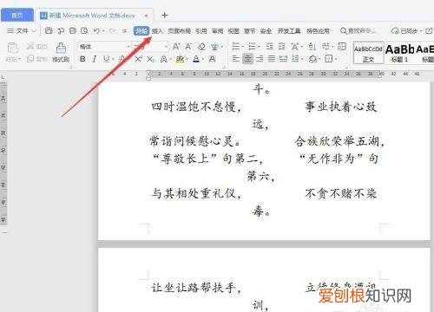Click the Clear Formatting eraser icon
The width and height of the screenshot is (434, 312).
tap(201, 47)
